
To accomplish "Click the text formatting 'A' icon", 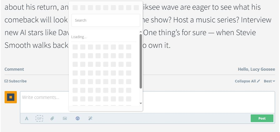I will click(x=26, y=119).
